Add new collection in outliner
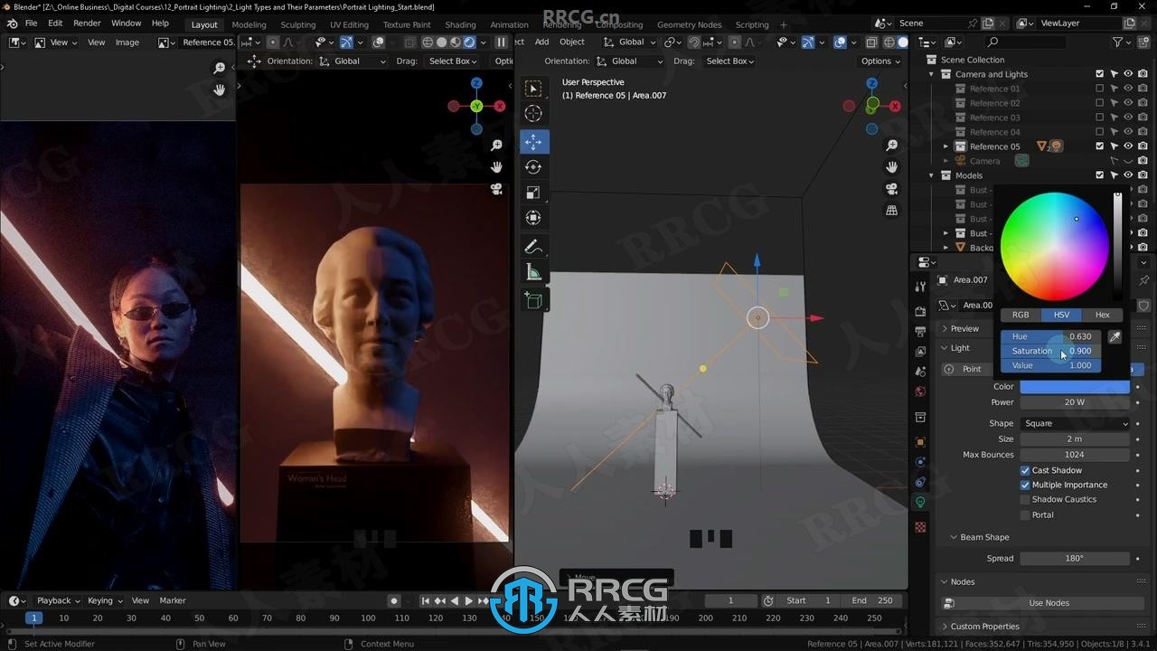The height and width of the screenshot is (651, 1157). pos(1143,42)
